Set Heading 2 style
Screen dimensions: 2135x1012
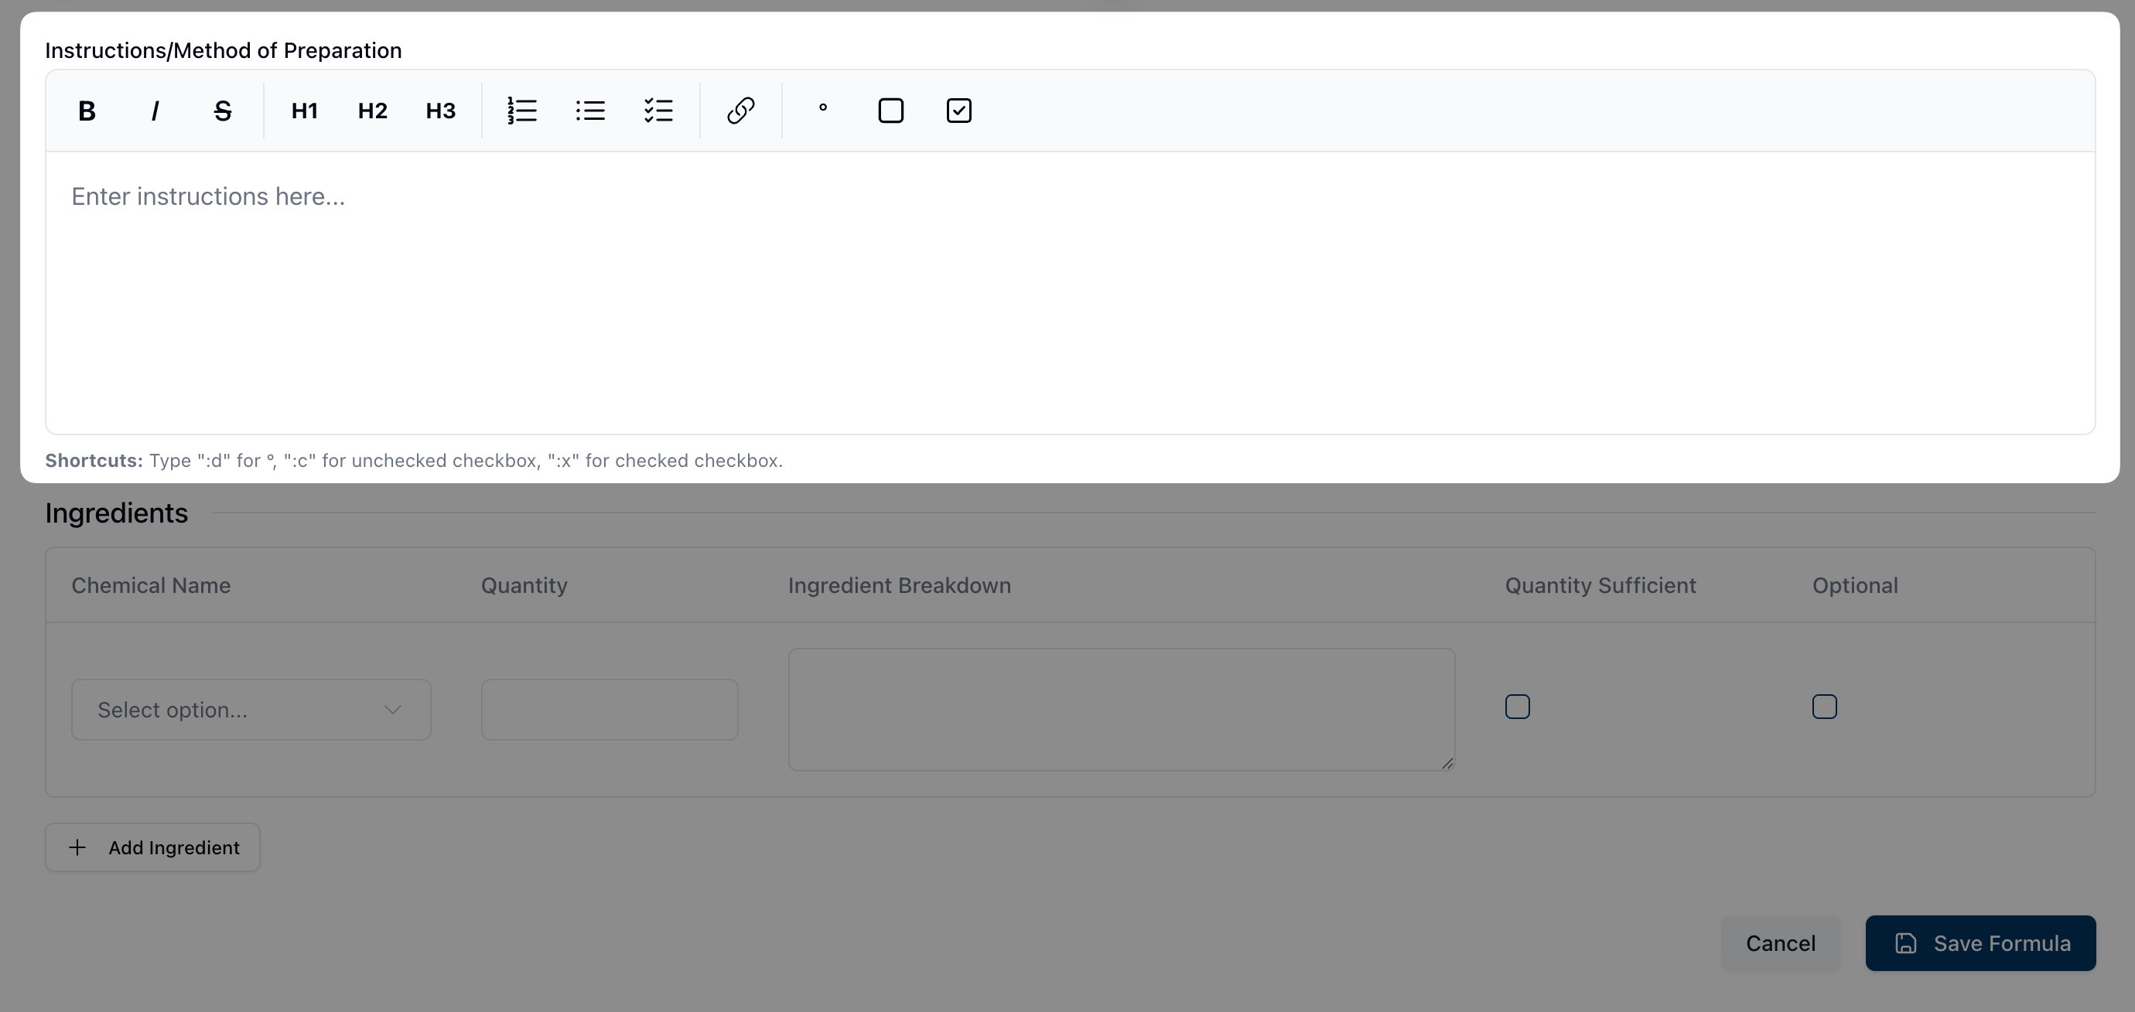pos(372,111)
